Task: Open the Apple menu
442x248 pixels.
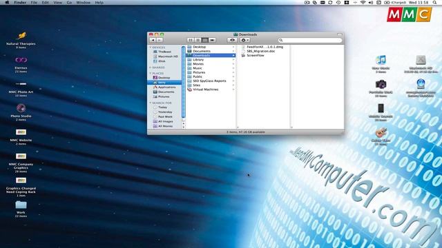Action: (8, 2)
